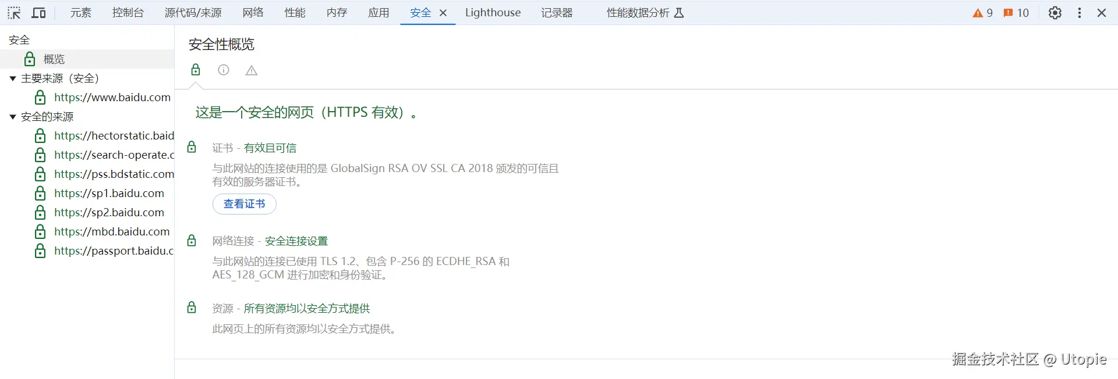Select origin https://hectorstatic.baid…

[x=114, y=135]
